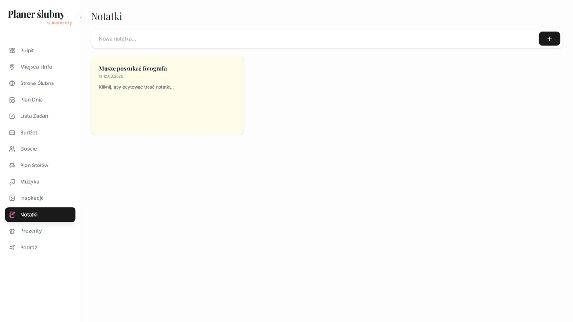Open the Plan Stołów menu item
Screen dimensions: 573x322
pos(34,166)
